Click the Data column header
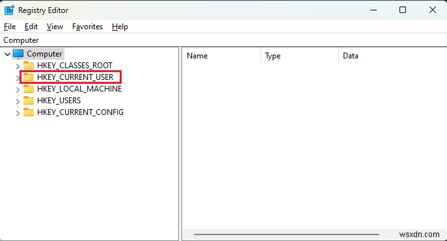Screen dimensions: 447x241 392,56
